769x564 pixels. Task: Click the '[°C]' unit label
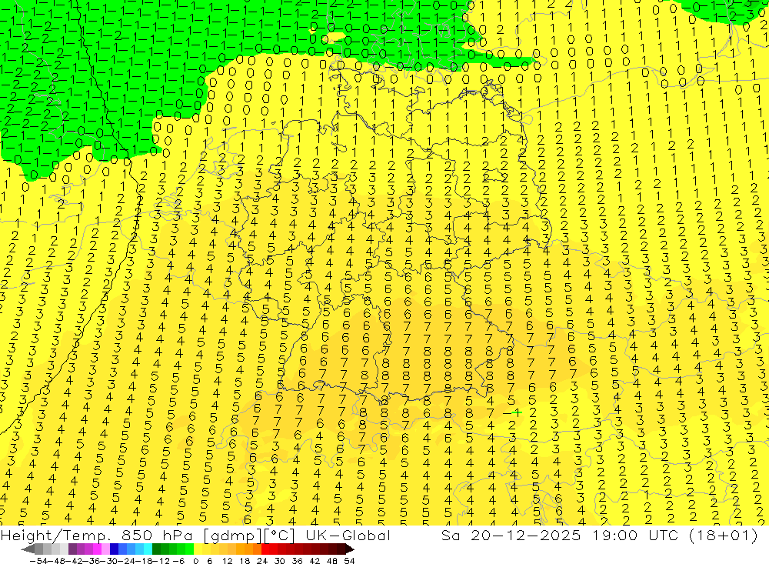click(279, 536)
